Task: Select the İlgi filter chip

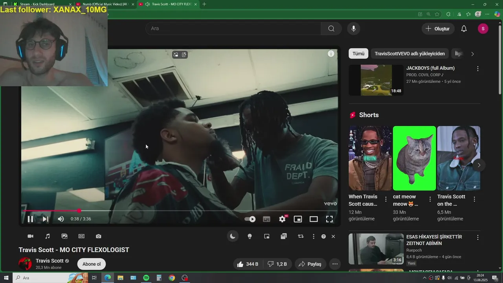Action: 458,54
